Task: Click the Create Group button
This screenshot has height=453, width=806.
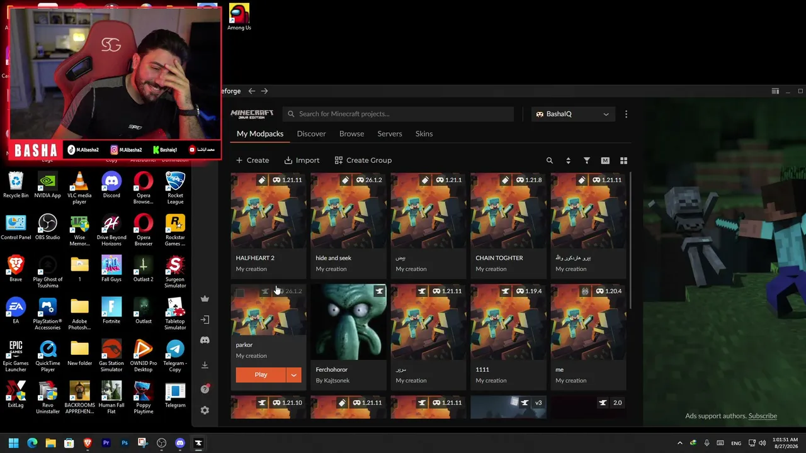Action: click(363, 160)
